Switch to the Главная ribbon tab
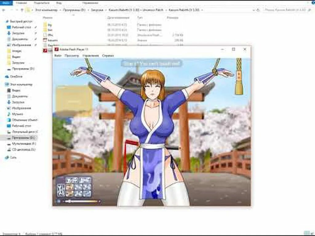The image size is (315, 236). 21,3
